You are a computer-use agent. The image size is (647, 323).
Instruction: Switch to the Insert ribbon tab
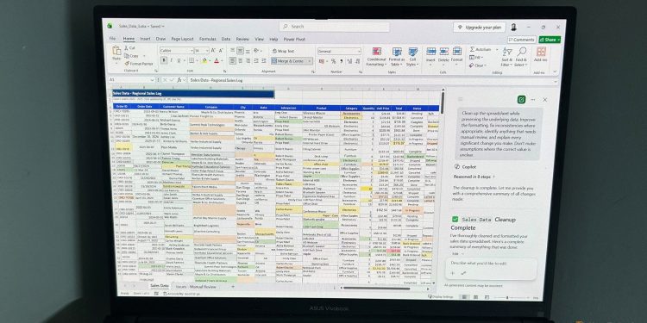click(x=145, y=39)
